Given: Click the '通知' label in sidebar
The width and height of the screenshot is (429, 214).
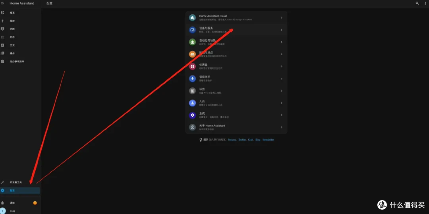Looking at the screenshot, I should pyautogui.click(x=12, y=203).
